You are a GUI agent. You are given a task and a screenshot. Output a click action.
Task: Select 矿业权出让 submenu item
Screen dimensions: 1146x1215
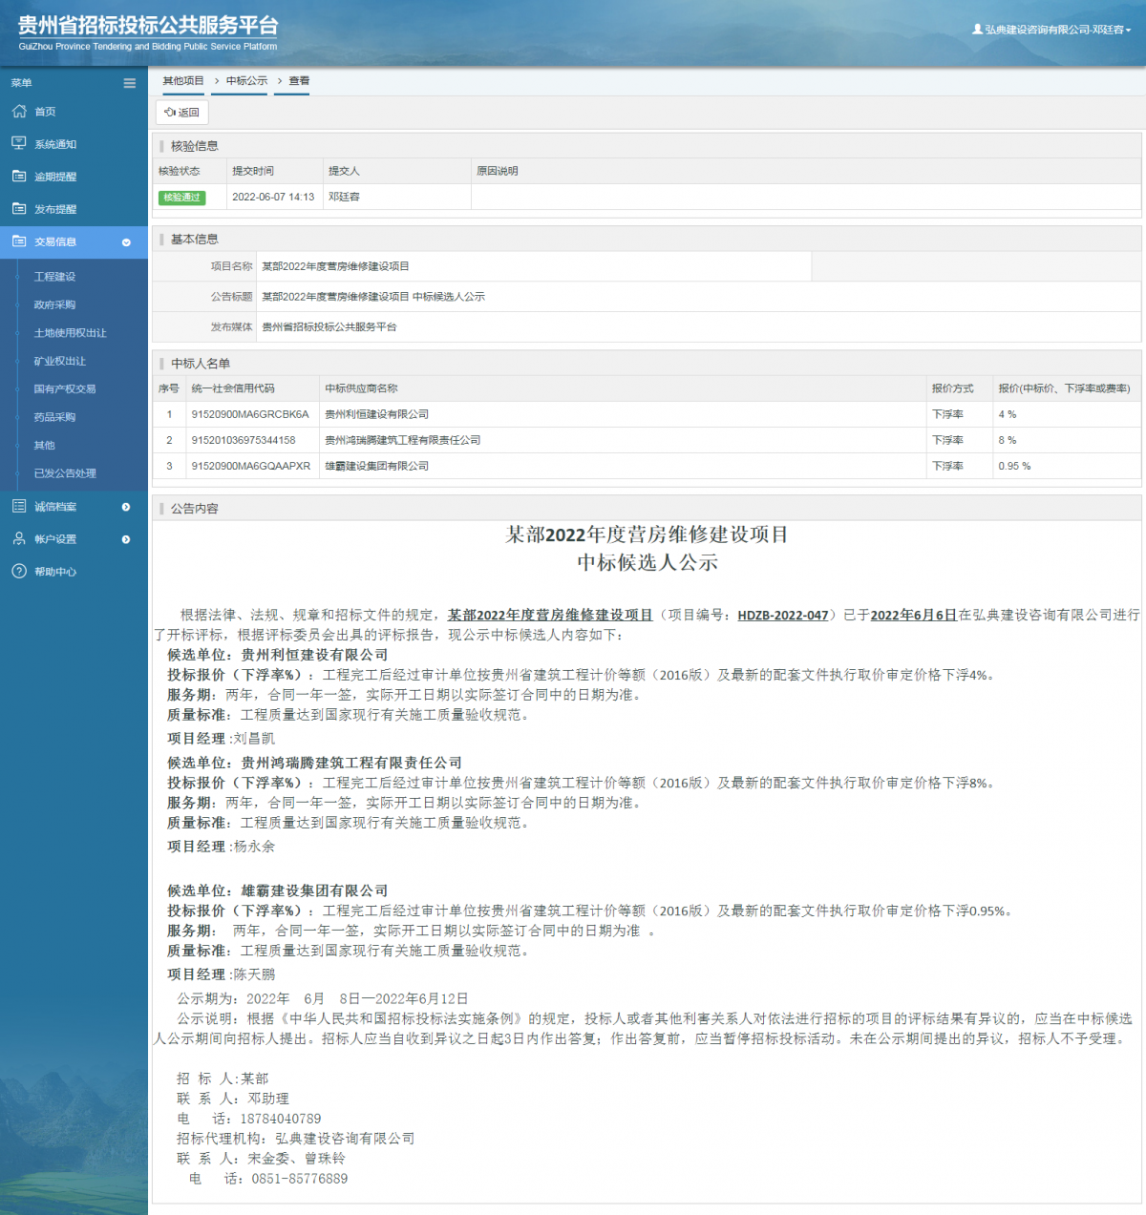[60, 361]
